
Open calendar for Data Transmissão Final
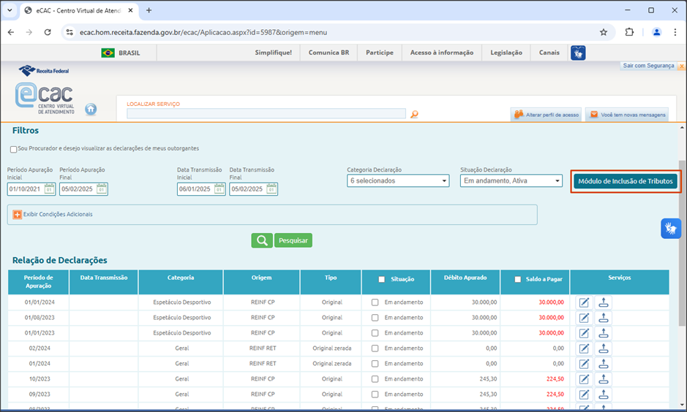(x=271, y=189)
